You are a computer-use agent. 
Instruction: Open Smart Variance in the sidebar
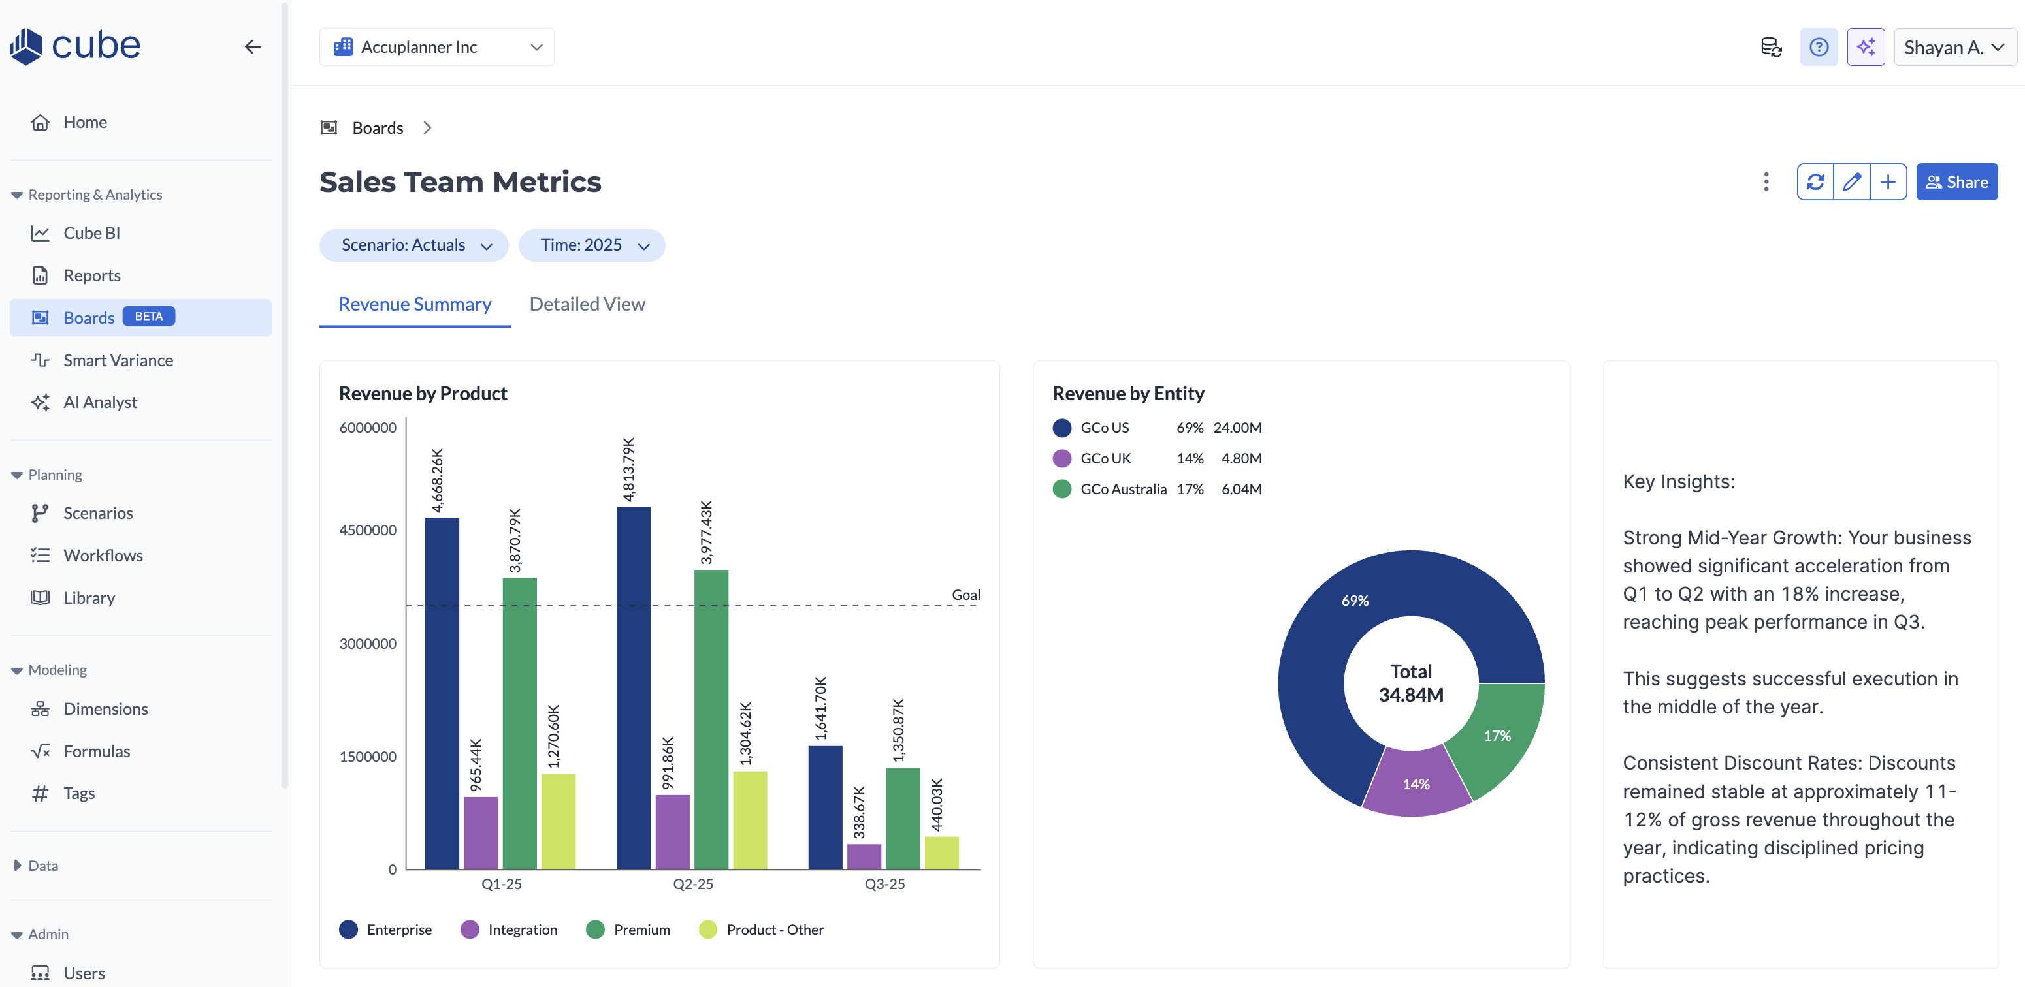(x=118, y=360)
